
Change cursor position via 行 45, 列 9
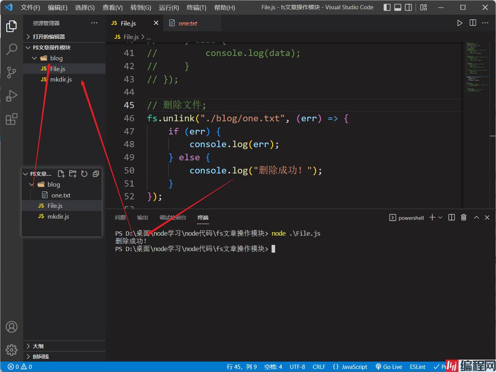click(x=242, y=367)
